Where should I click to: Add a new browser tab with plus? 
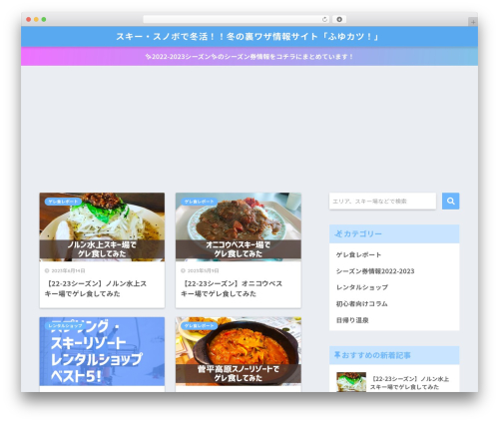(x=473, y=22)
